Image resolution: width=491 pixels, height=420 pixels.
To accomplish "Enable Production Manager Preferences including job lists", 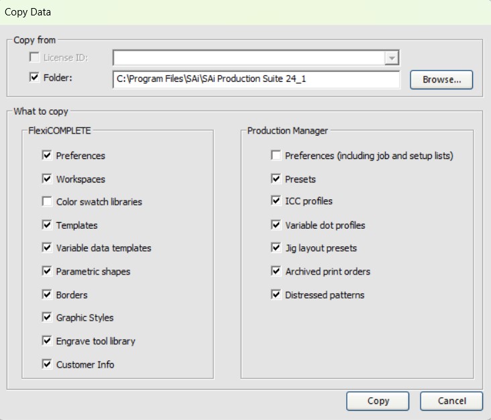I will 276,156.
